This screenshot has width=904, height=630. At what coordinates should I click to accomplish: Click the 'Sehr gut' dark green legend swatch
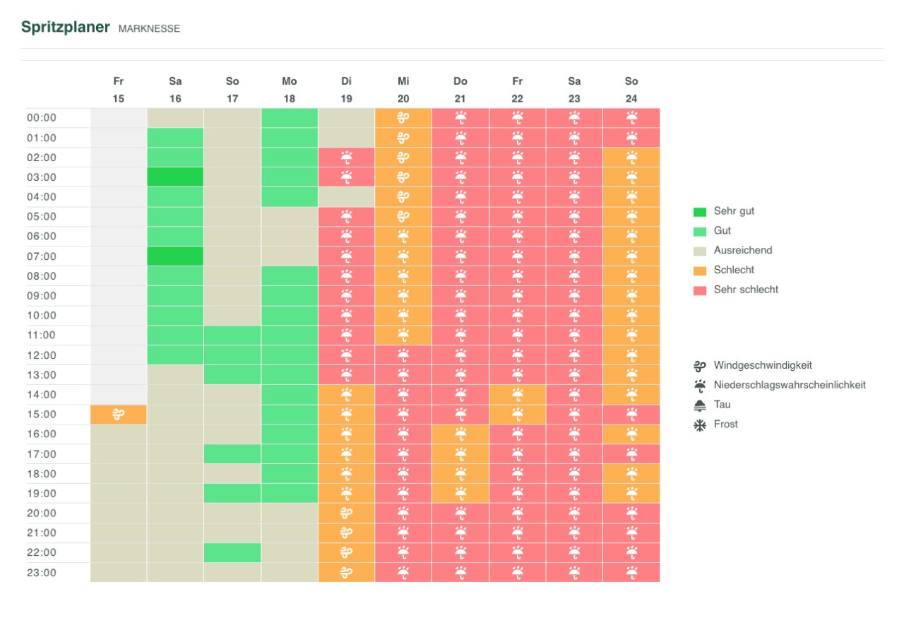[700, 211]
